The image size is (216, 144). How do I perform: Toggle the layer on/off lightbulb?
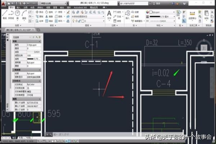coord(73,21)
